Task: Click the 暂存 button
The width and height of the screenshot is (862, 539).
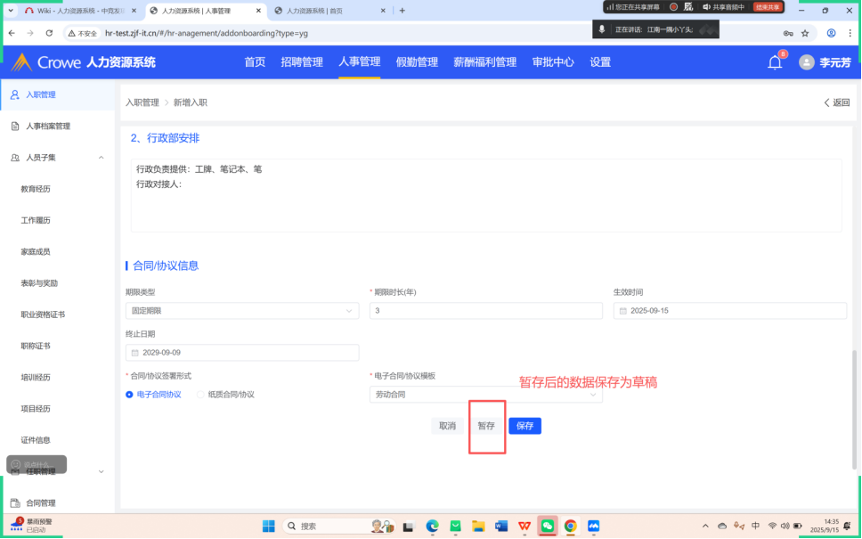Action: click(x=486, y=426)
